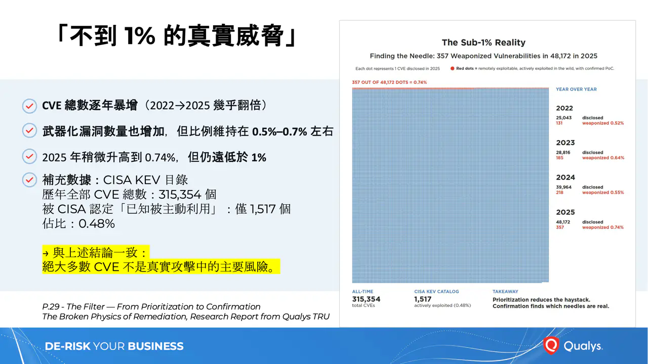Click the legend text Each dot represents 1 CVE
The height and width of the screenshot is (364, 648).
click(x=397, y=68)
